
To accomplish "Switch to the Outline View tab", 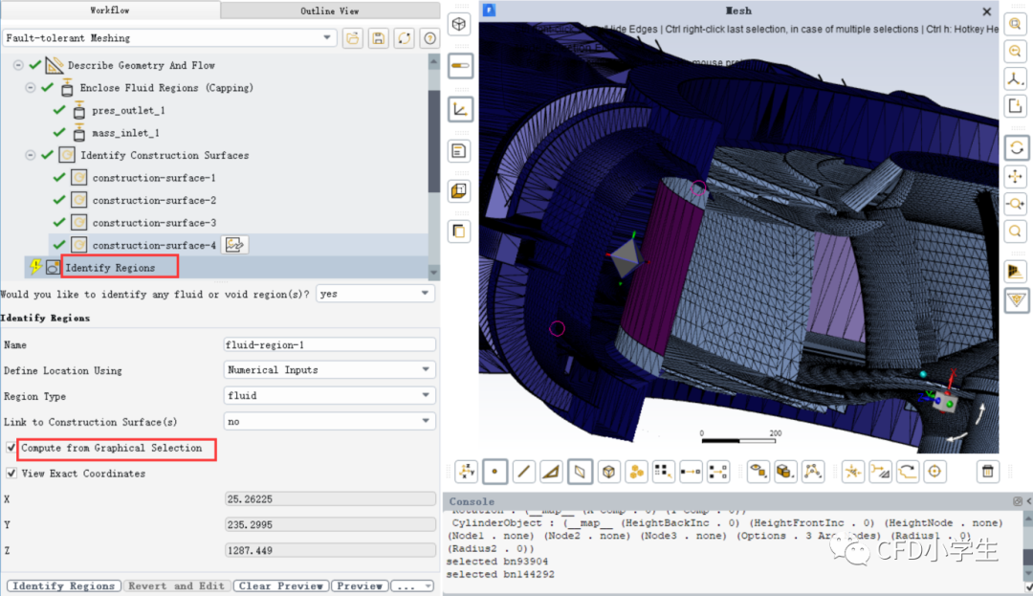I will (x=329, y=11).
